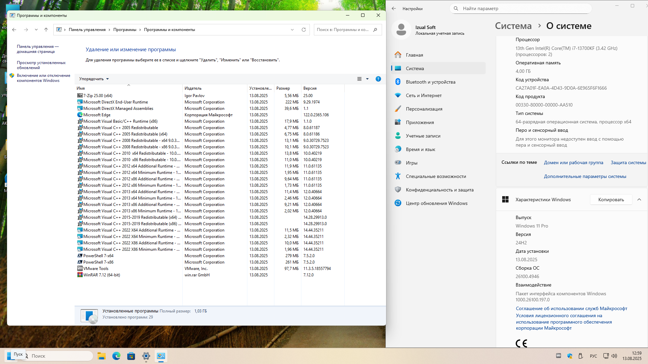Open the Упорядочить dropdown
This screenshot has height=364, width=648.
tap(94, 79)
